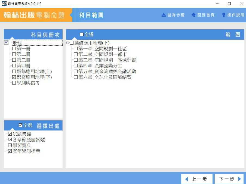Minimize the 翰林題庫系統 window
Screen dimensions: 246x184
click(x=217, y=4)
